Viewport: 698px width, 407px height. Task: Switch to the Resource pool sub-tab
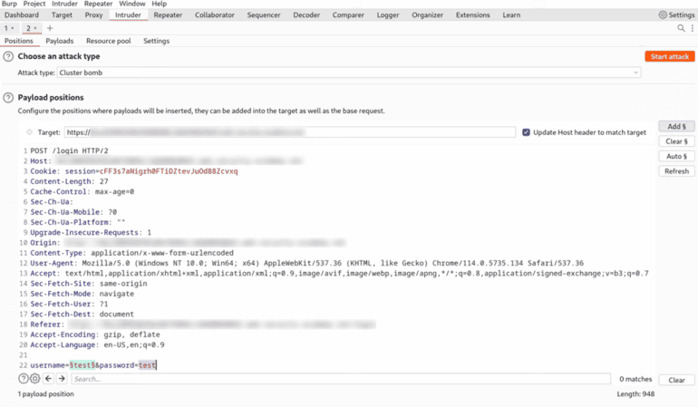coord(109,41)
